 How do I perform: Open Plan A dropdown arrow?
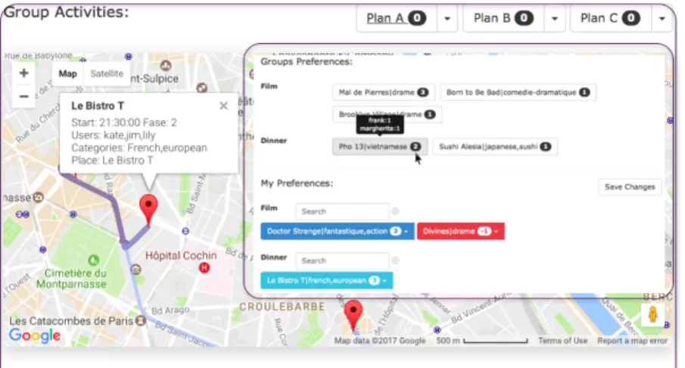[447, 18]
